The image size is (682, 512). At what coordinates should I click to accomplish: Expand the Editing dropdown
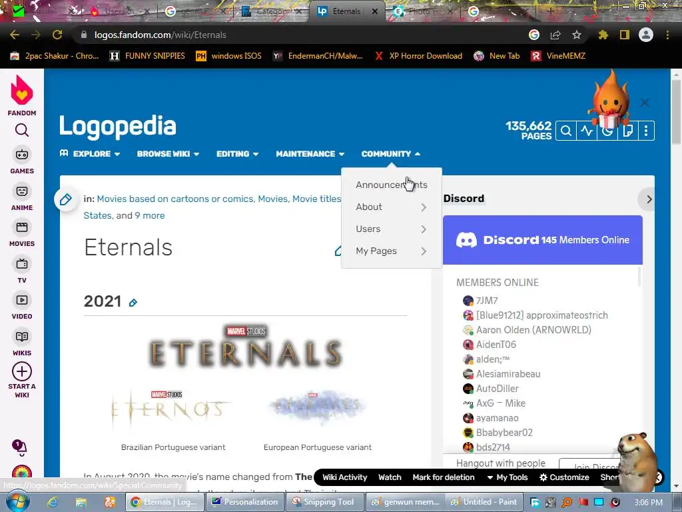238,154
